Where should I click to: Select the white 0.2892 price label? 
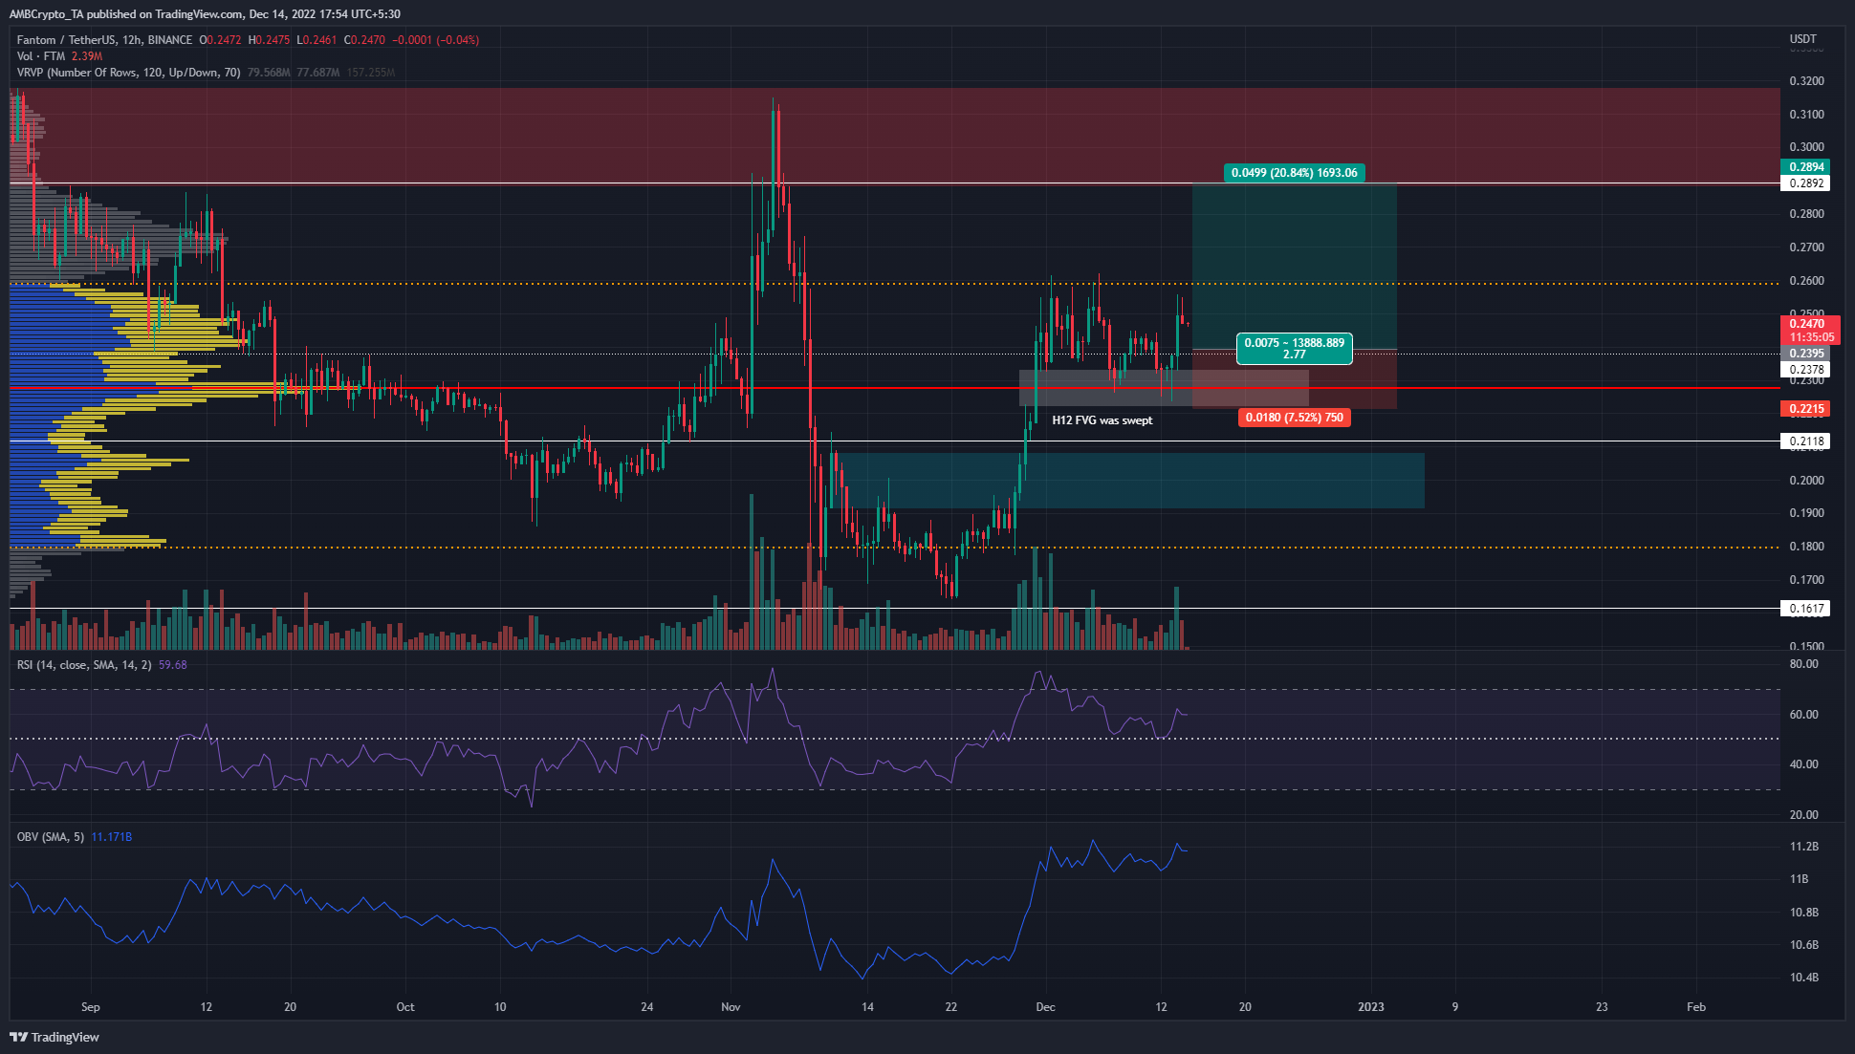(x=1805, y=183)
